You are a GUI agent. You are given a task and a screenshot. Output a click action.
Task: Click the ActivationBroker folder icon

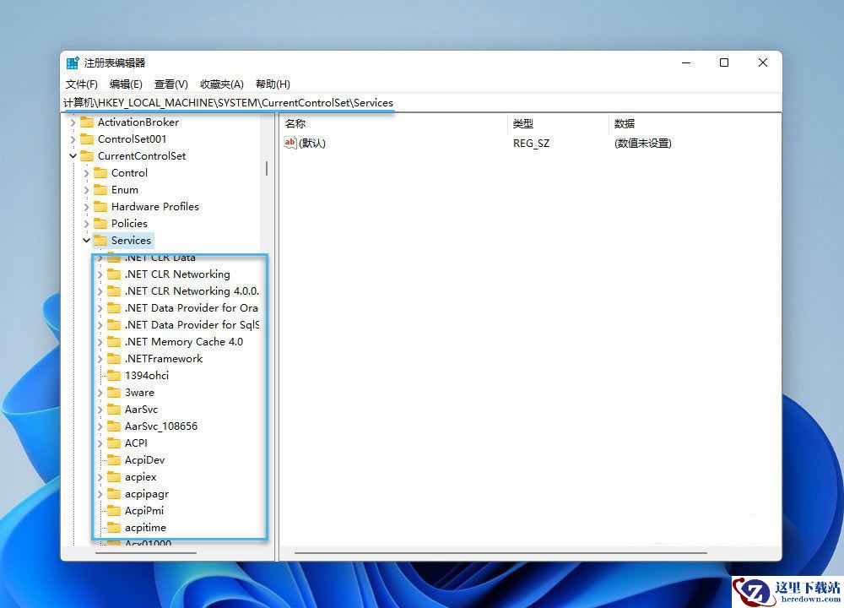[x=87, y=122]
